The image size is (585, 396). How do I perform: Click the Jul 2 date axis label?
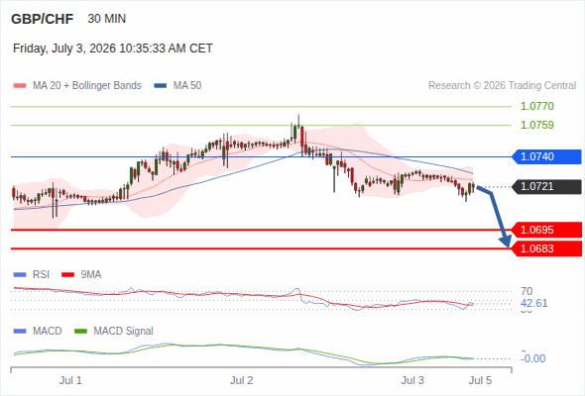pos(241,380)
